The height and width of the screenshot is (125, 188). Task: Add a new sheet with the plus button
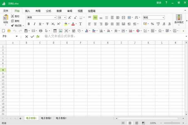(20, 118)
